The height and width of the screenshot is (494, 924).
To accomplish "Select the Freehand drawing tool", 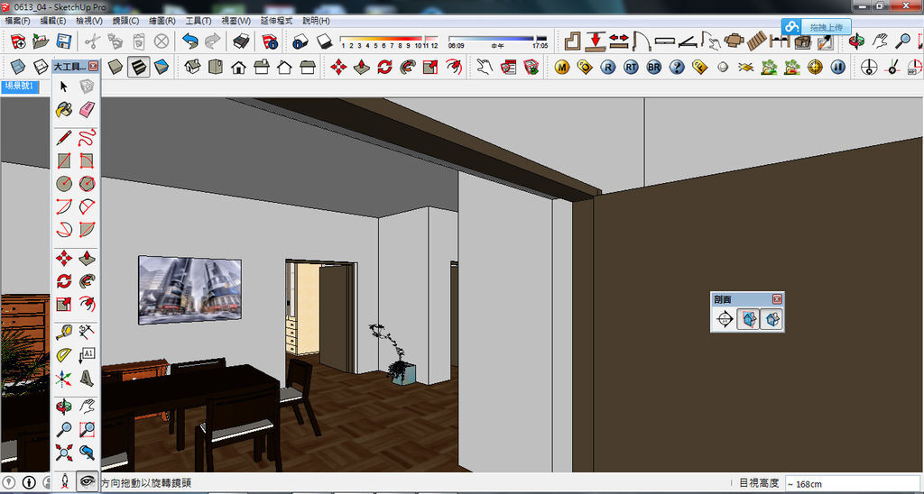I will coord(88,138).
